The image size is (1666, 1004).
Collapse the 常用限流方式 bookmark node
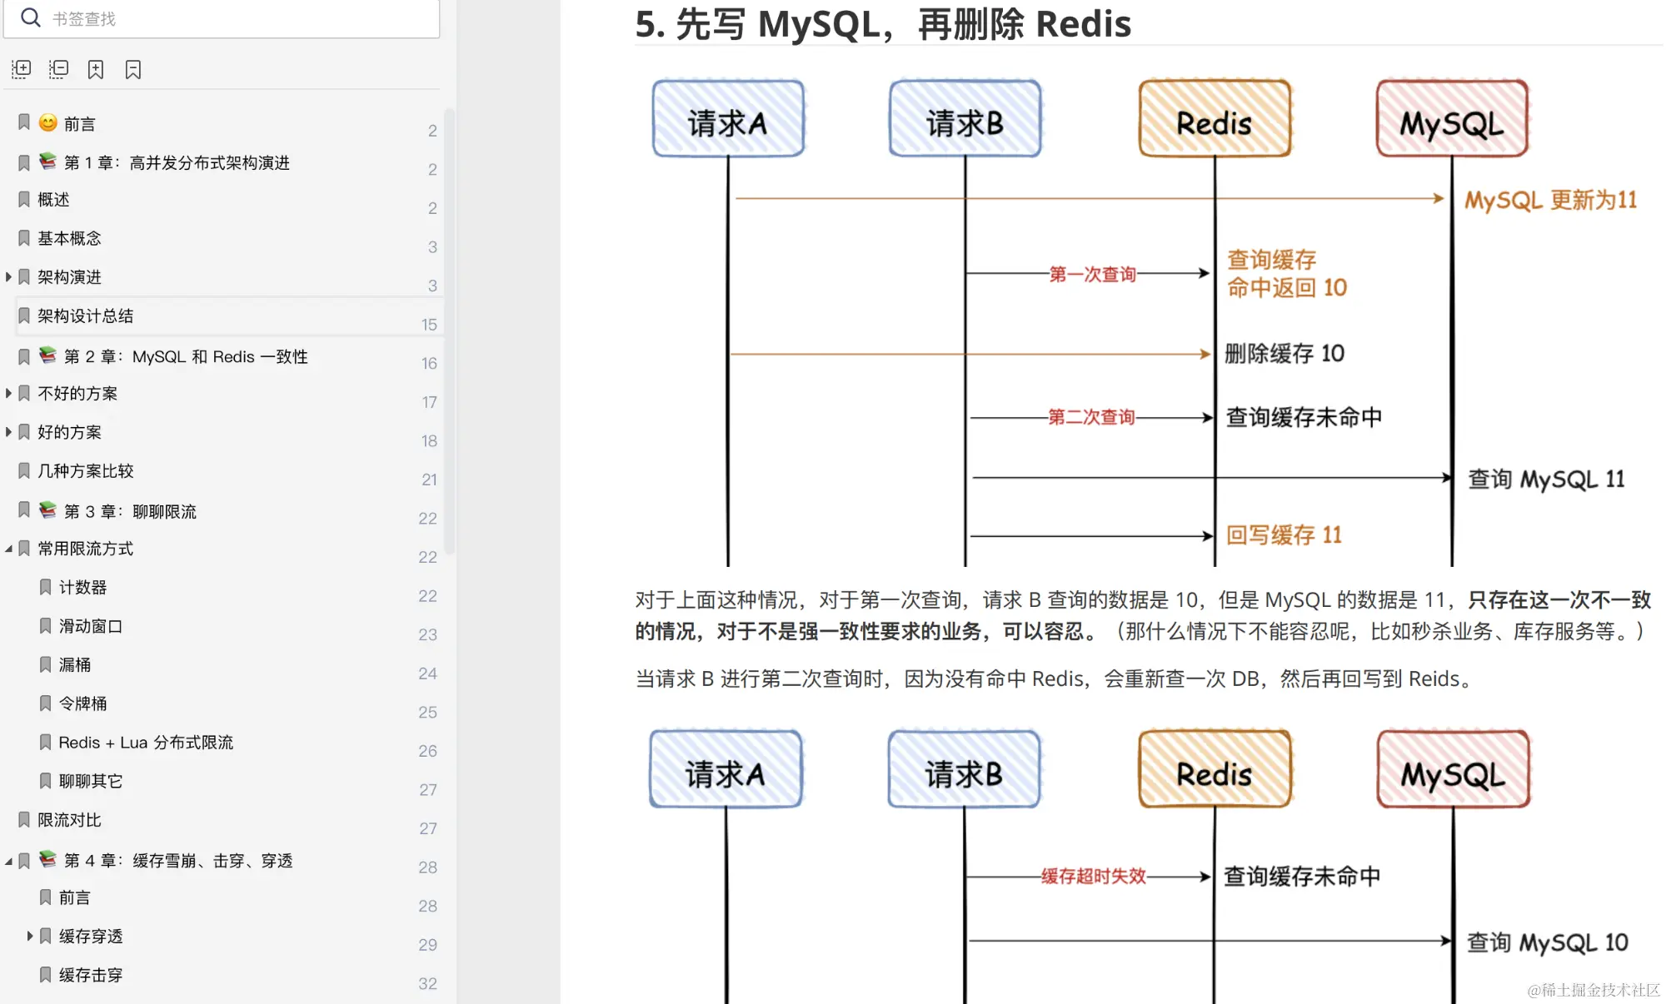tap(8, 549)
